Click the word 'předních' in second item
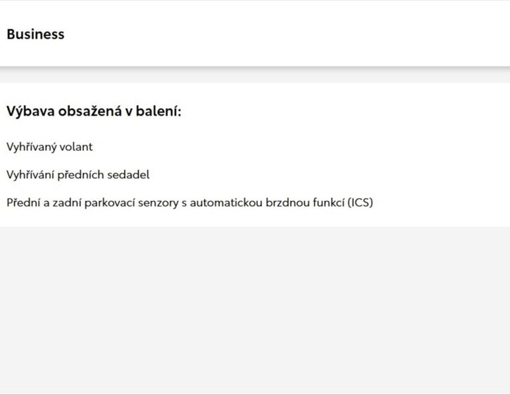The width and height of the screenshot is (510, 395). point(82,174)
